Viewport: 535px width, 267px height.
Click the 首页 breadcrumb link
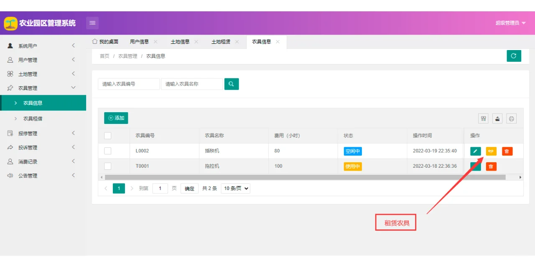point(104,56)
